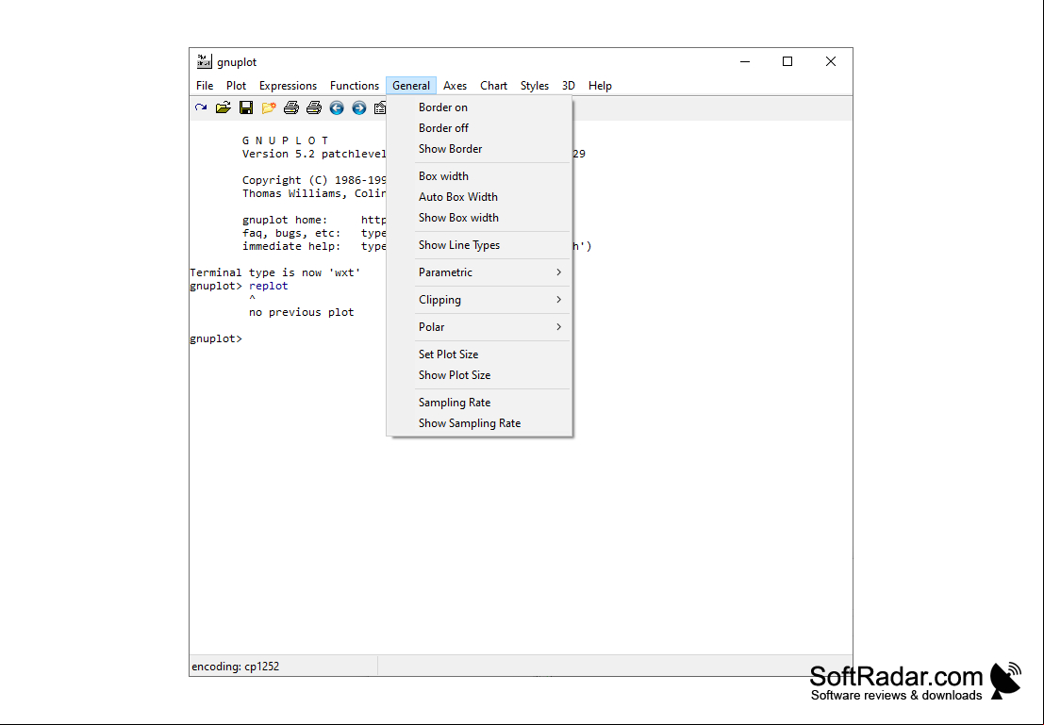
Task: Choose Border off menu entry
Action: pyautogui.click(x=479, y=128)
